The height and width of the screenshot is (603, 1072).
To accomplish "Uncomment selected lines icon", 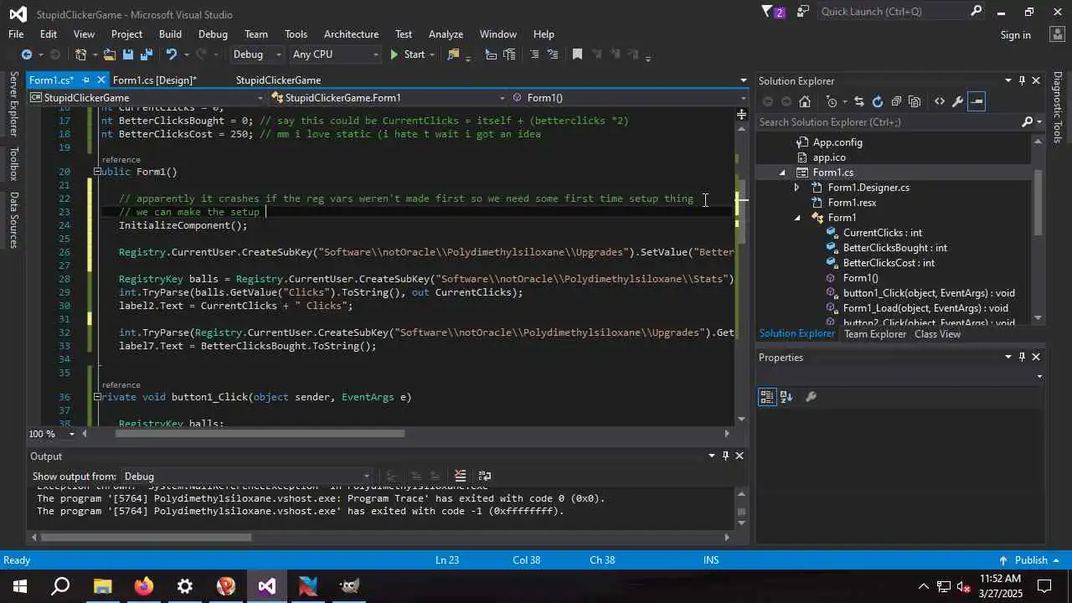I will click(x=553, y=54).
